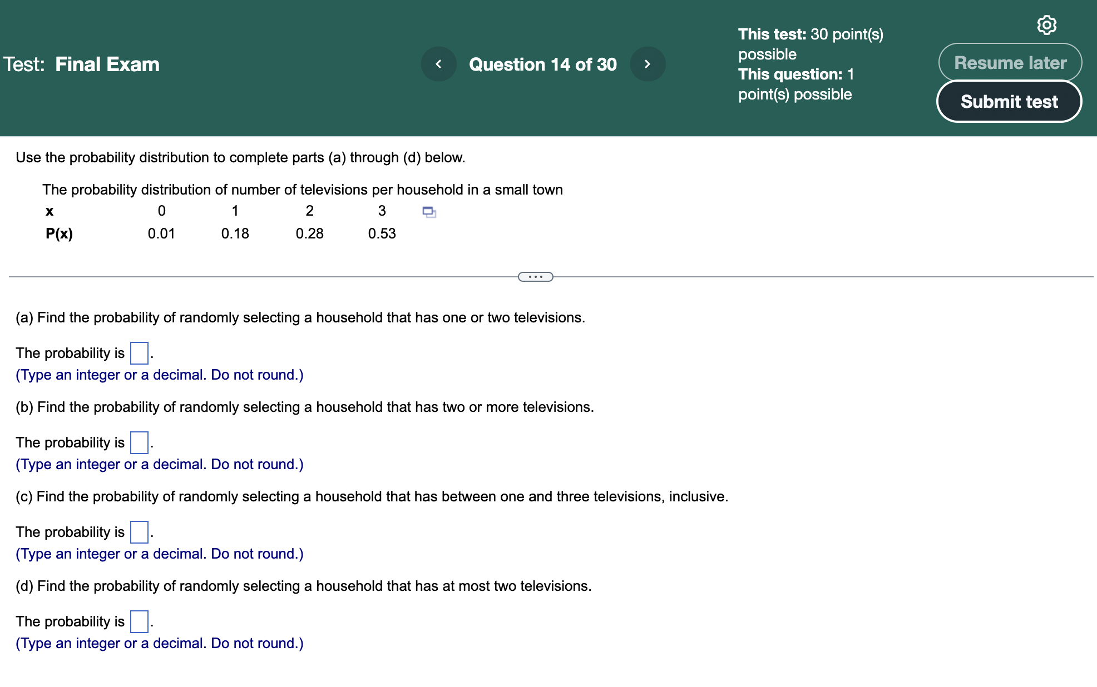Click the pop-out data table icon beside the distribution
The width and height of the screenshot is (1097, 687).
429,212
